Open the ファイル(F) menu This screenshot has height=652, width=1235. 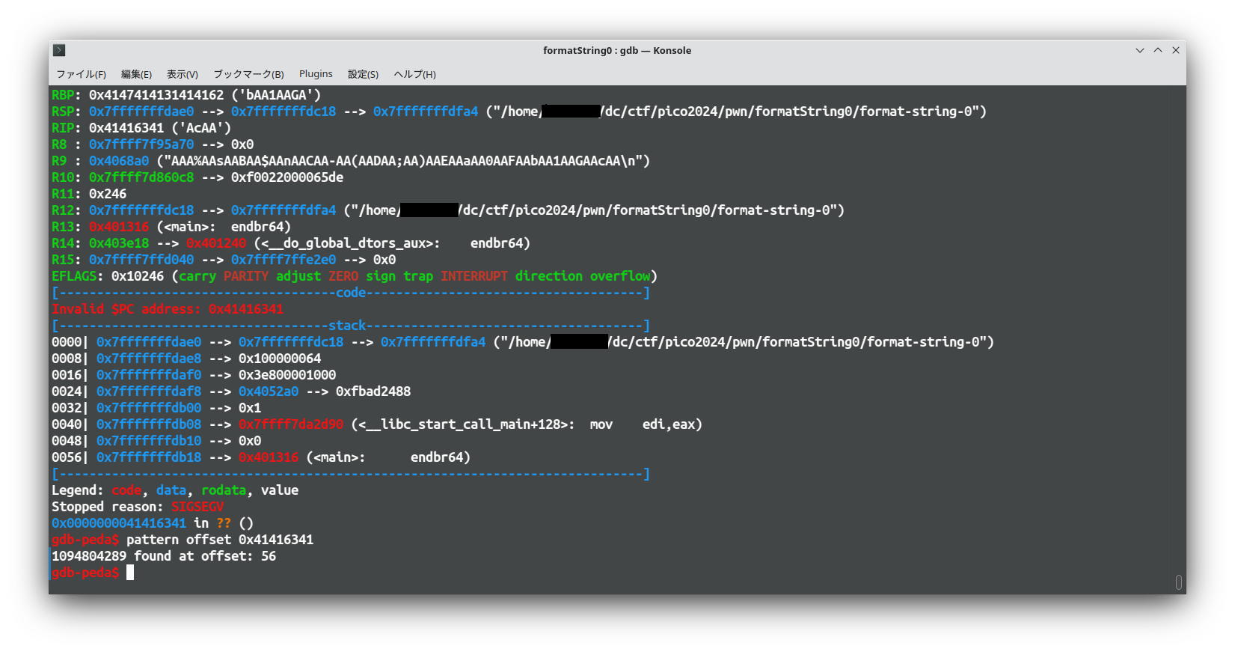point(81,74)
